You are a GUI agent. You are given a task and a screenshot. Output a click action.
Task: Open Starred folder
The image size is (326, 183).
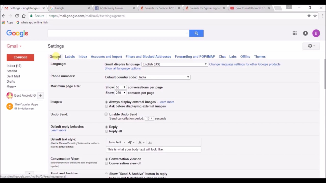click(x=12, y=71)
